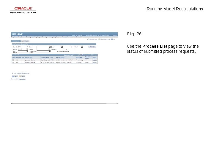
Task: Click Planning and Budgeting Setup breadcrumb
Action: 51,37
